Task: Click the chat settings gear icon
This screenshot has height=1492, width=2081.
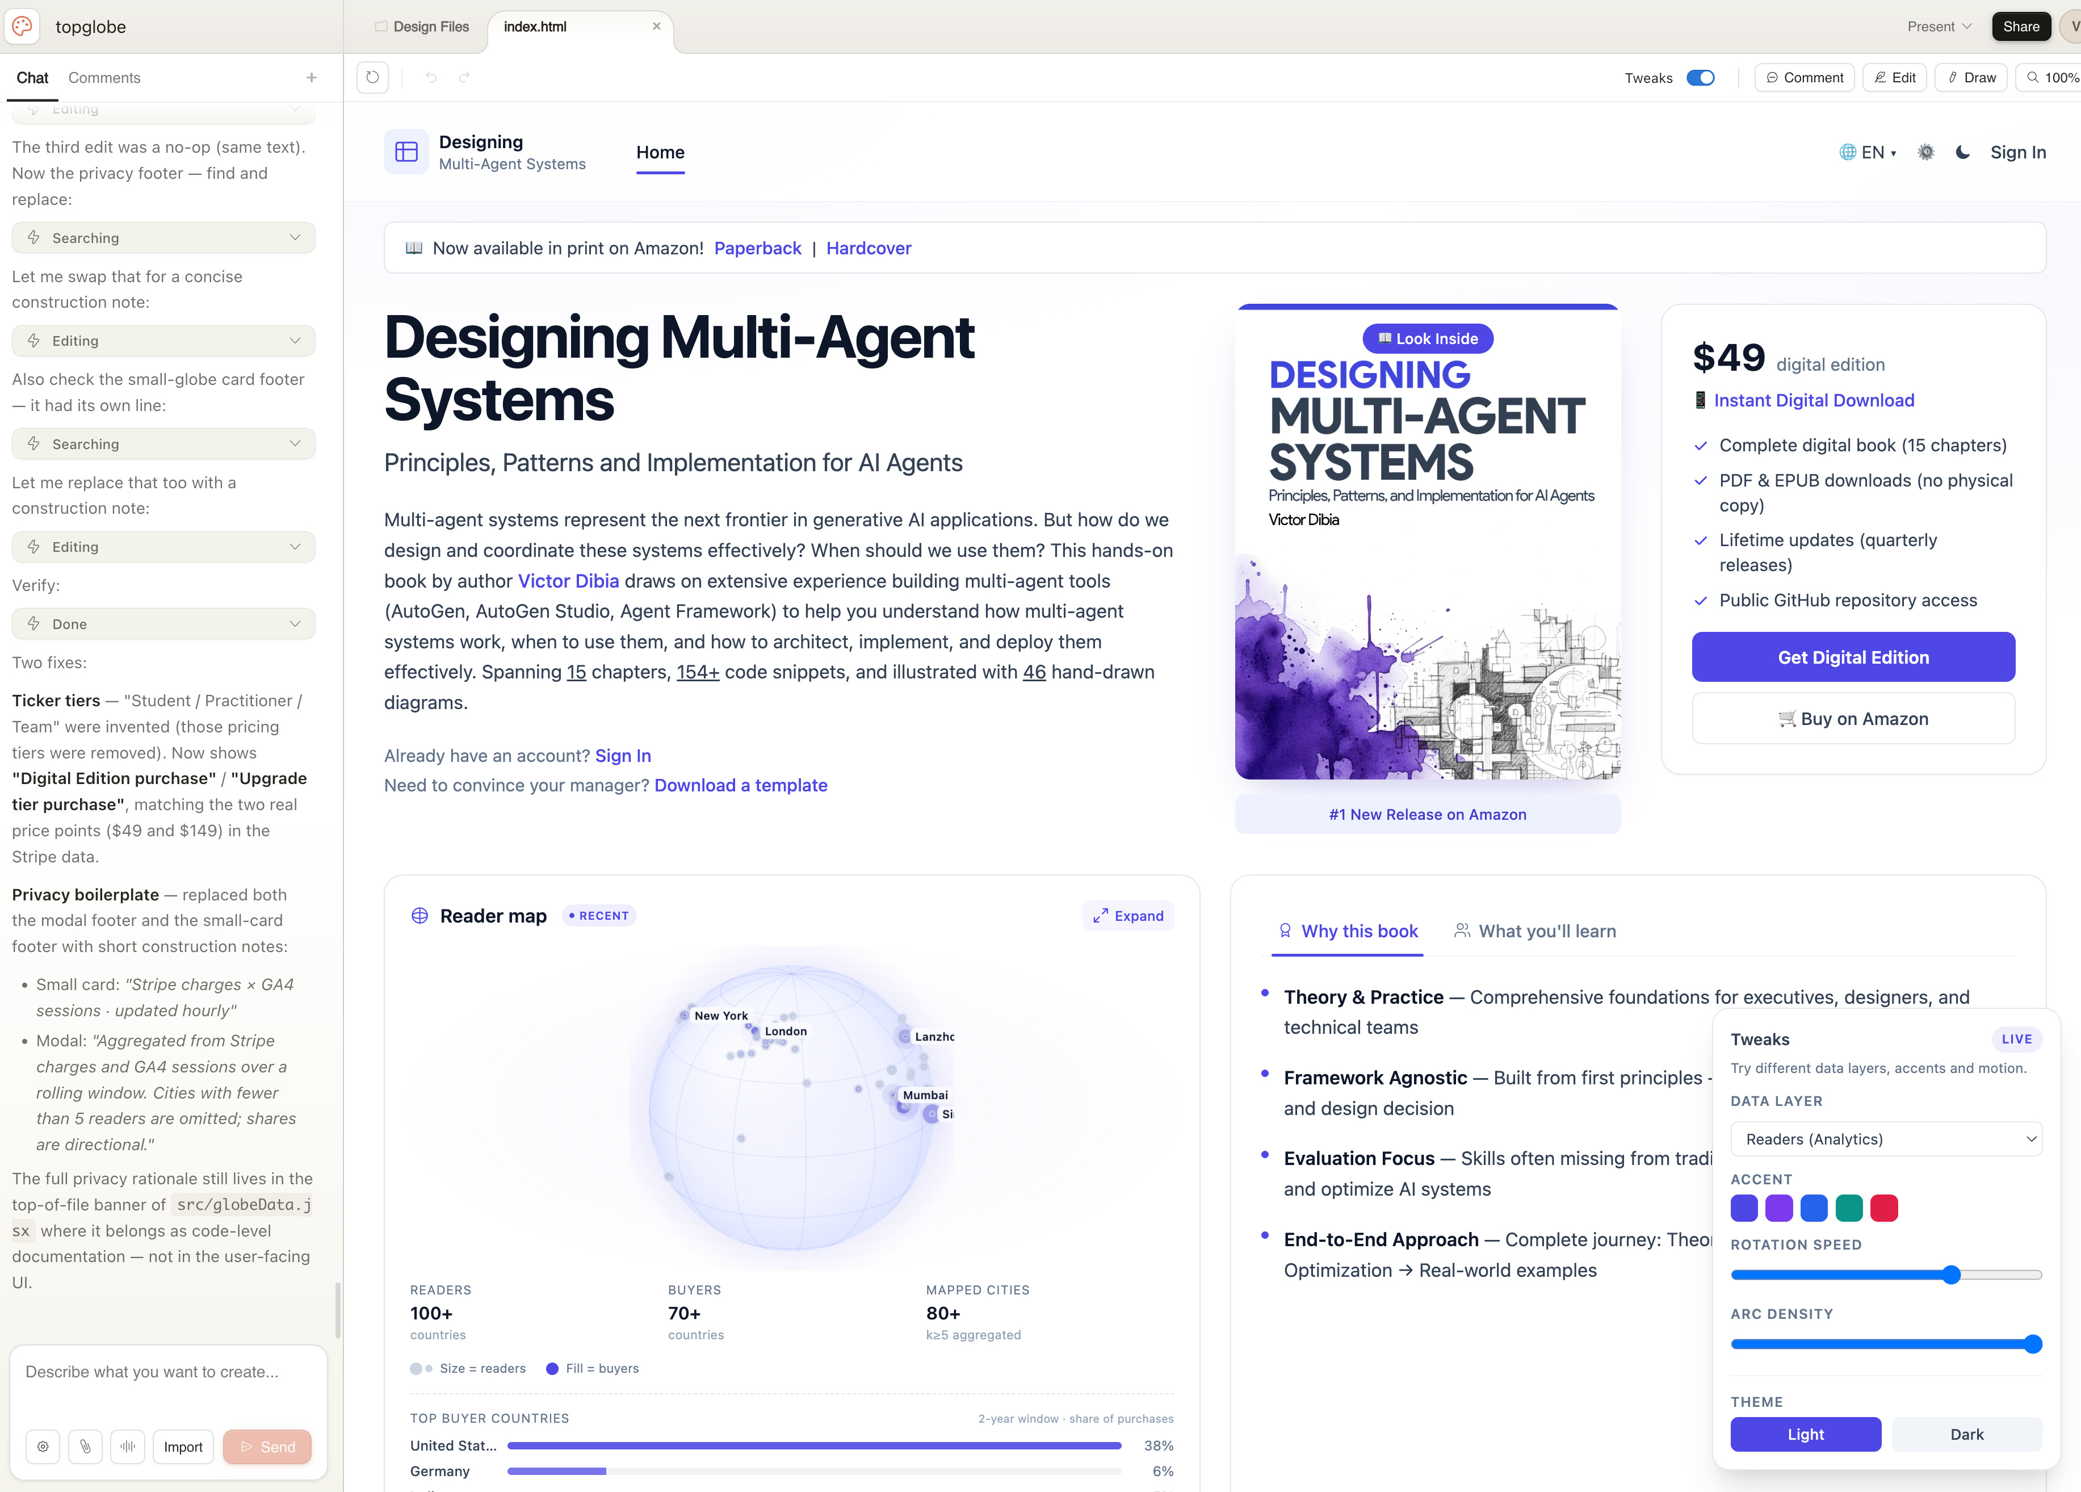Action: point(43,1447)
